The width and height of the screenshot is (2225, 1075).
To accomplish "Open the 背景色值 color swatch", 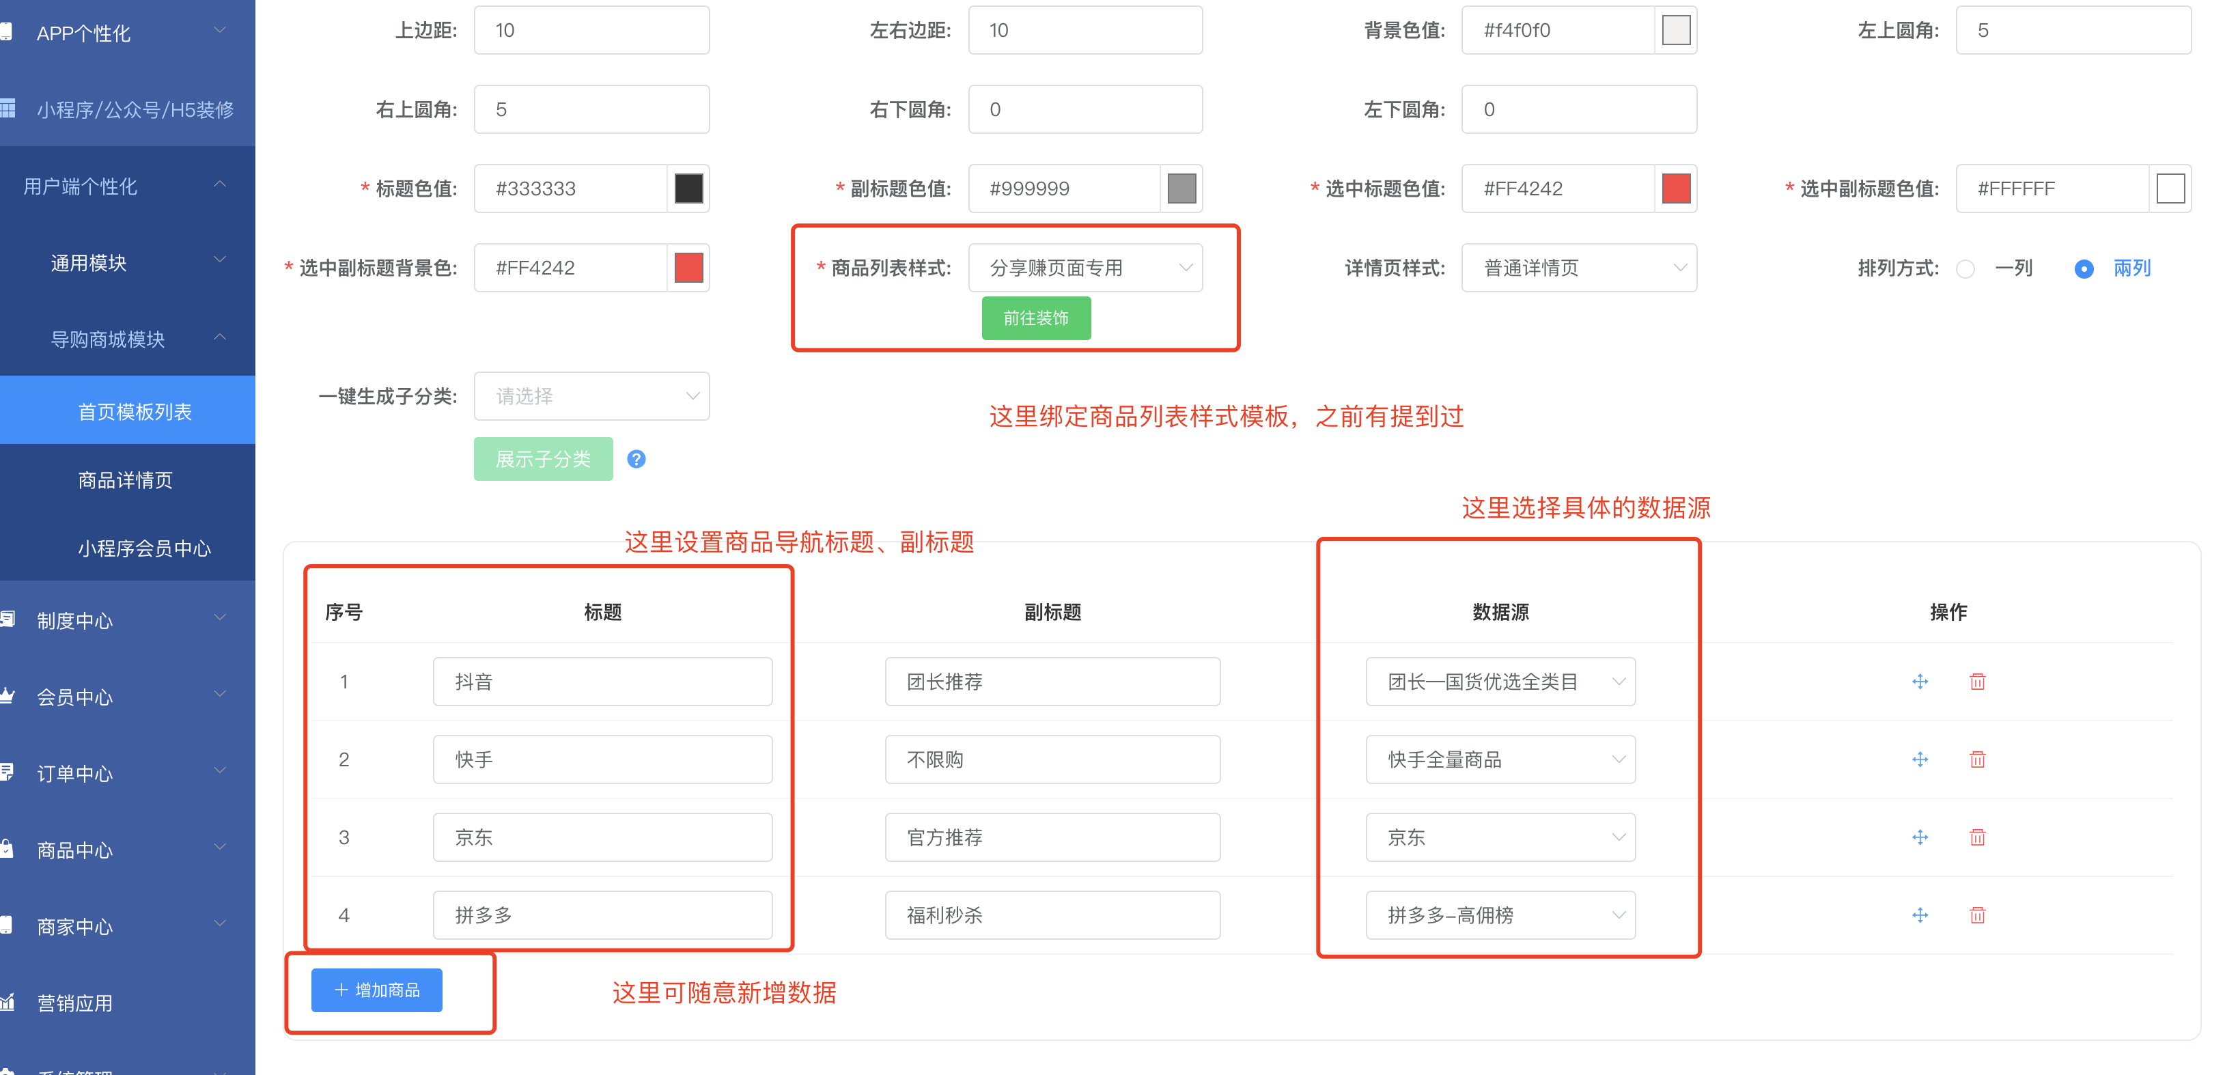I will point(1676,30).
